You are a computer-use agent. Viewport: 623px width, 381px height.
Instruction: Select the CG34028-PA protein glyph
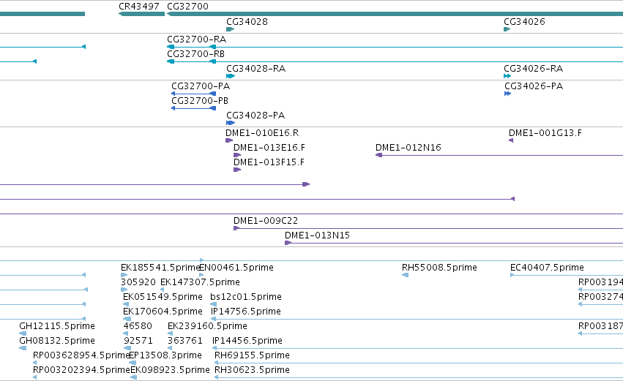point(231,123)
